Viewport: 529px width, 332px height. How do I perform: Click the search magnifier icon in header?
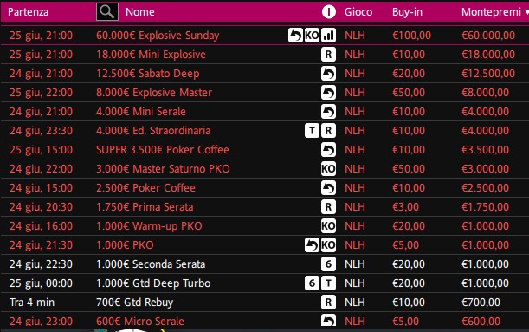107,12
